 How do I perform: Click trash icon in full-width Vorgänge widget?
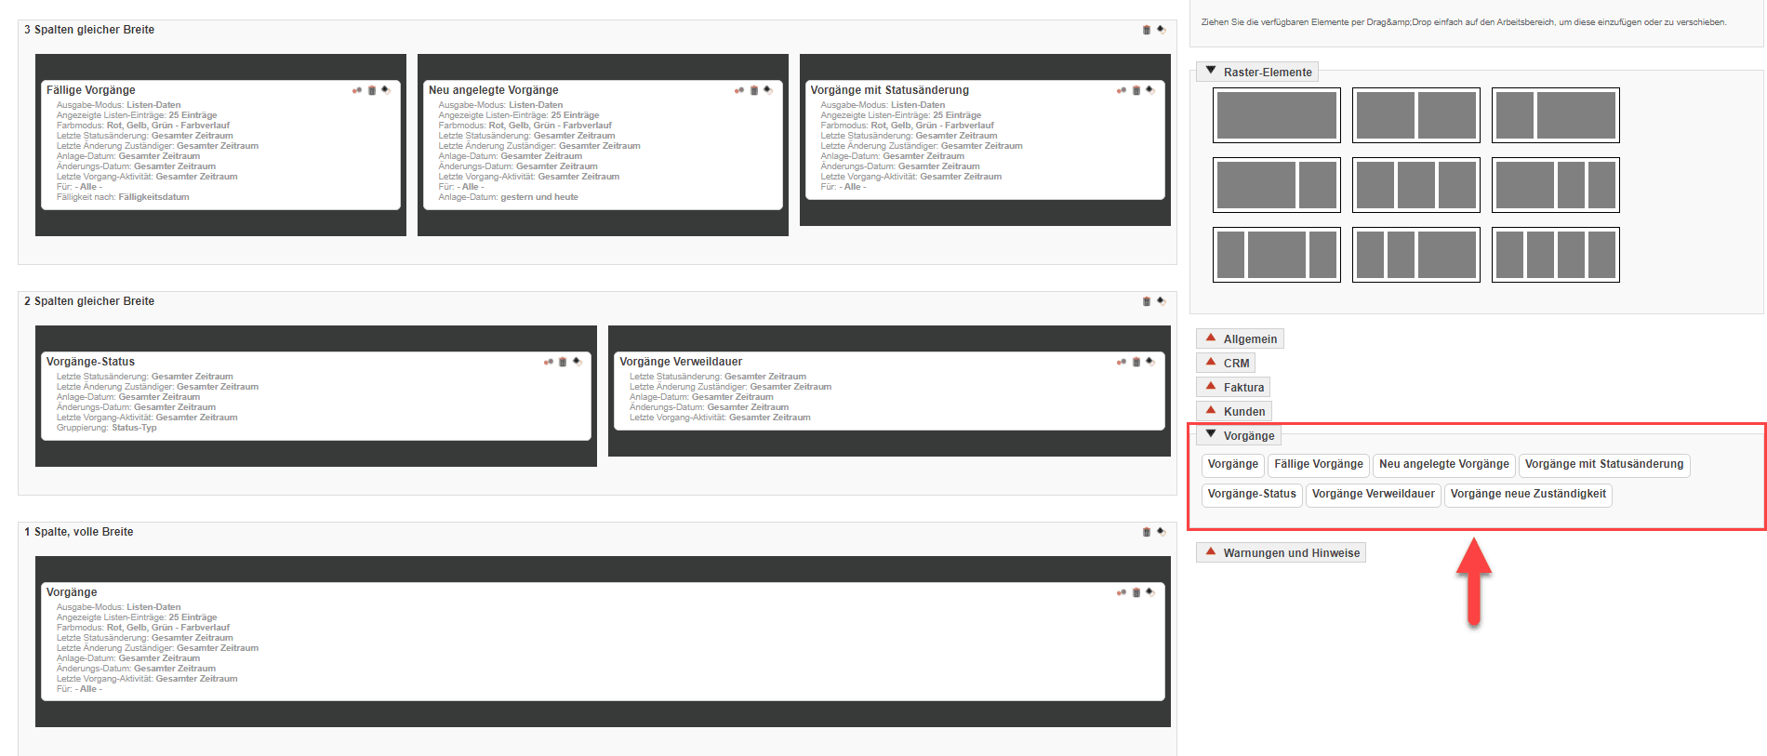1136,592
